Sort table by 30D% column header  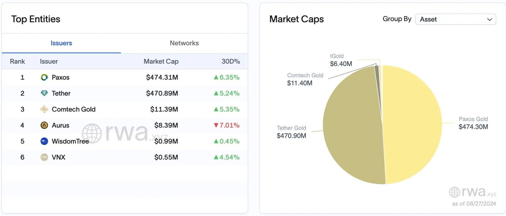pyautogui.click(x=231, y=61)
